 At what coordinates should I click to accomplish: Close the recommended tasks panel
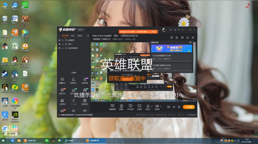point(190,42)
